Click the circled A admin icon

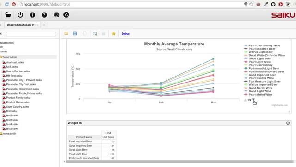(x=66, y=14)
